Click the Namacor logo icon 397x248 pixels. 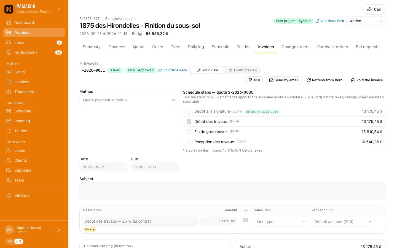(9, 9)
